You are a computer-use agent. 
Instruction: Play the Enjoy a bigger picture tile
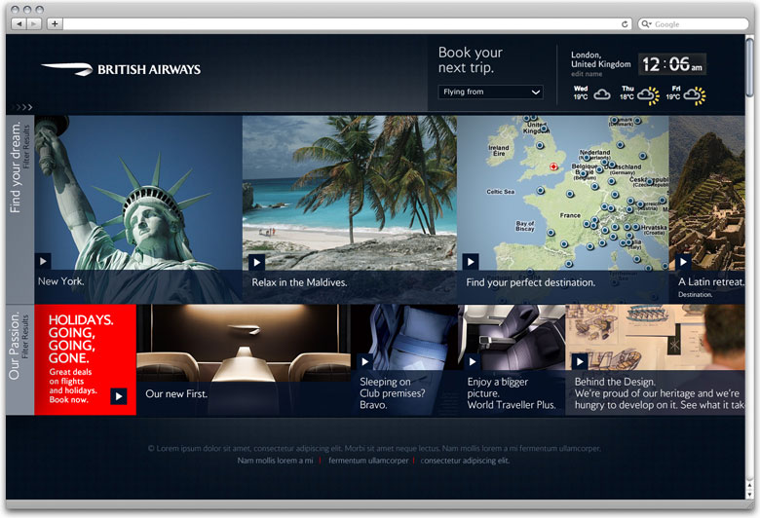pos(473,361)
